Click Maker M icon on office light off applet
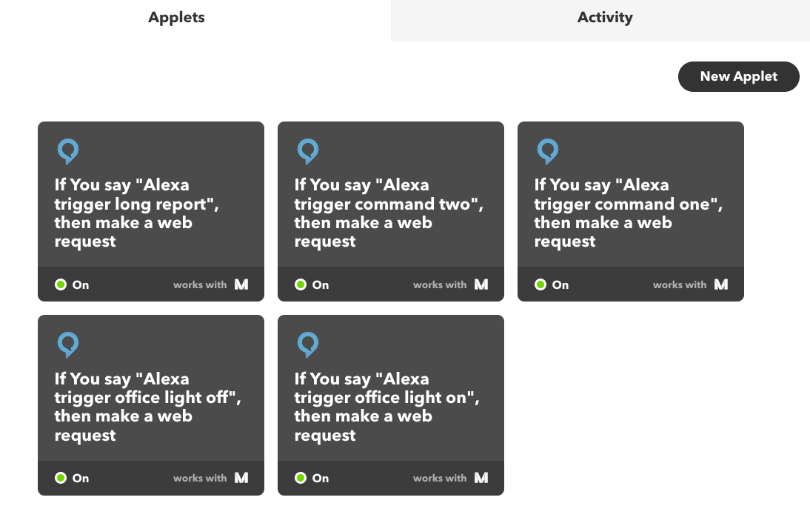 pyautogui.click(x=241, y=478)
